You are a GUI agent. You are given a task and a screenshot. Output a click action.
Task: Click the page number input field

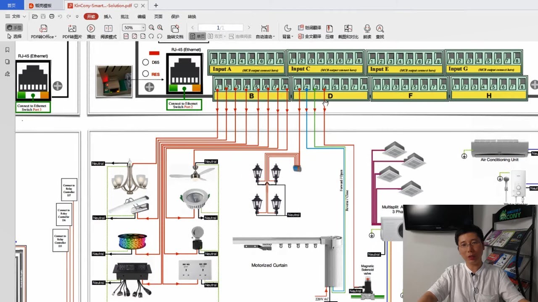coord(220,28)
